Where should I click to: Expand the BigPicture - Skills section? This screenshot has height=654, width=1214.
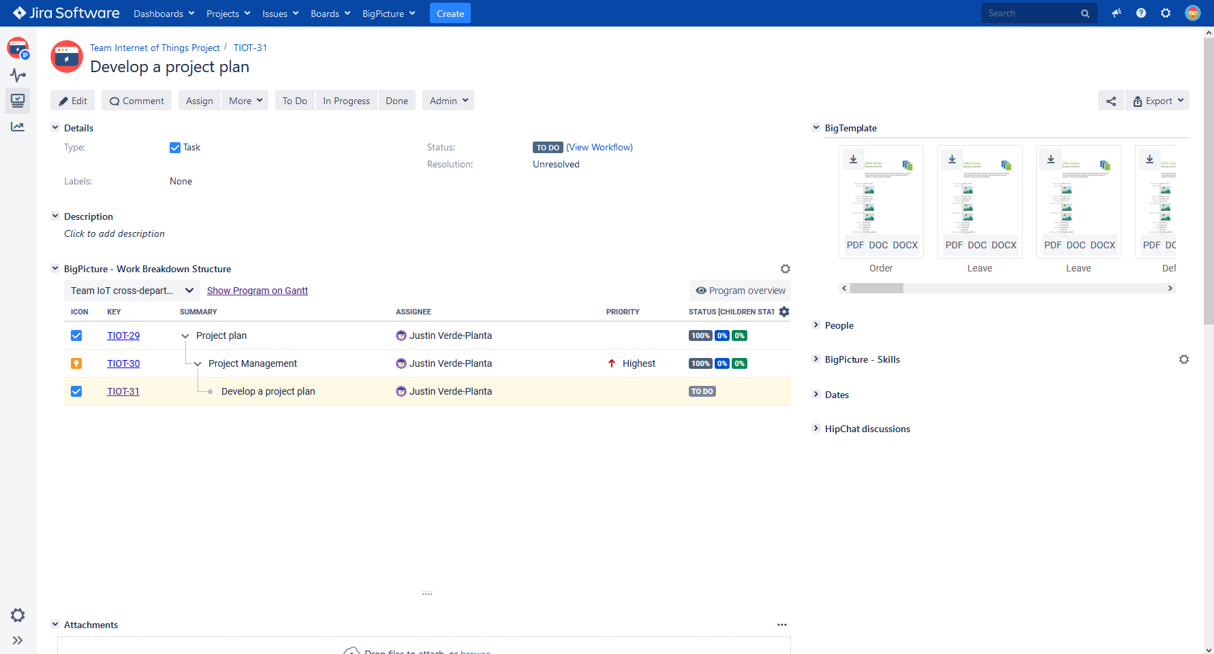[815, 359]
